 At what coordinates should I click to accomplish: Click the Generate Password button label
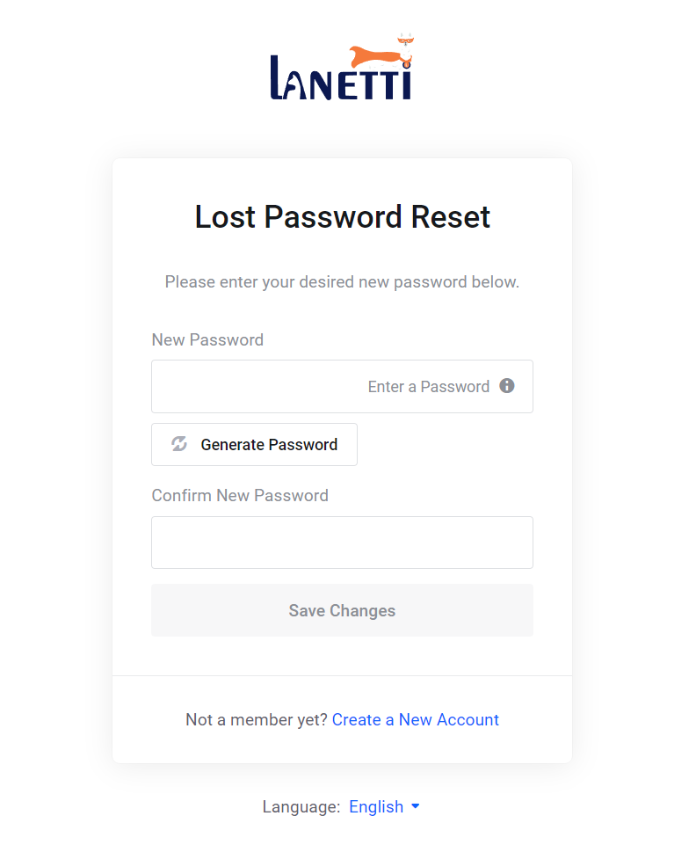click(x=269, y=445)
